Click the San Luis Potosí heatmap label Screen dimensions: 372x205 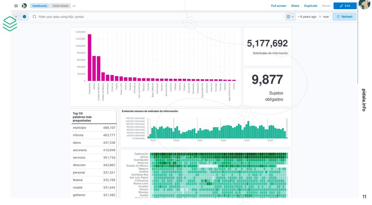point(139,178)
